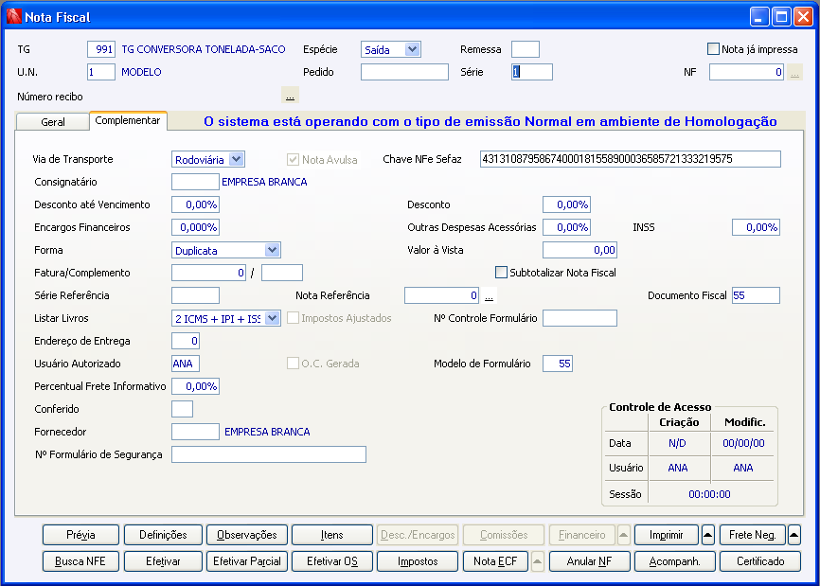Click the Nº Formulário de Segurança field
Viewport: 820px width, 586px height.
[x=269, y=454]
